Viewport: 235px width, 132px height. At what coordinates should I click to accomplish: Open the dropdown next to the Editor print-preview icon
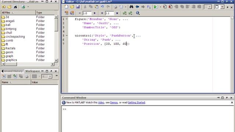coord(126,7)
